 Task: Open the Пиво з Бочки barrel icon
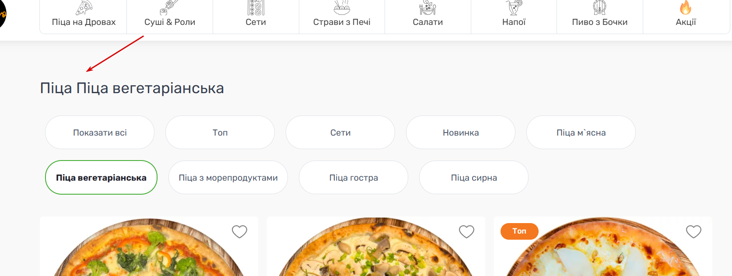pyautogui.click(x=599, y=7)
